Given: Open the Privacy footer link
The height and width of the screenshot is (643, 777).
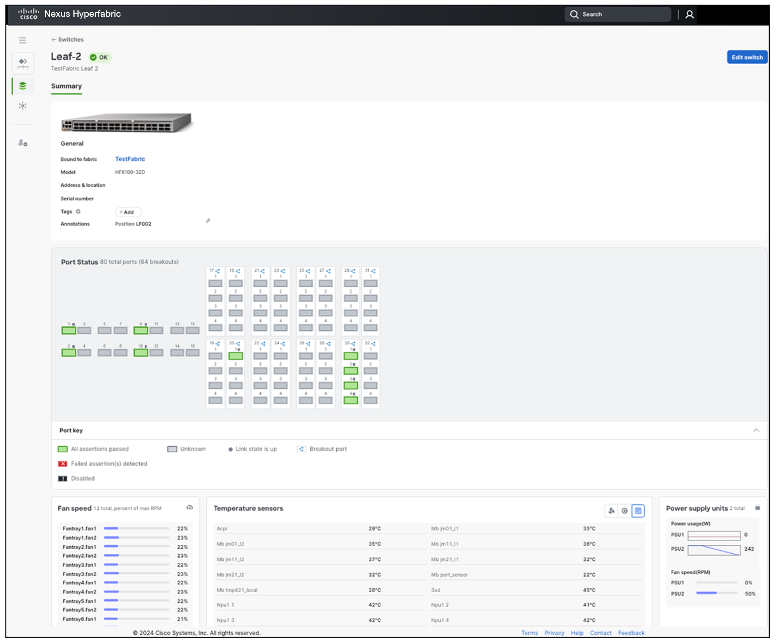Looking at the screenshot, I should pyautogui.click(x=554, y=633).
